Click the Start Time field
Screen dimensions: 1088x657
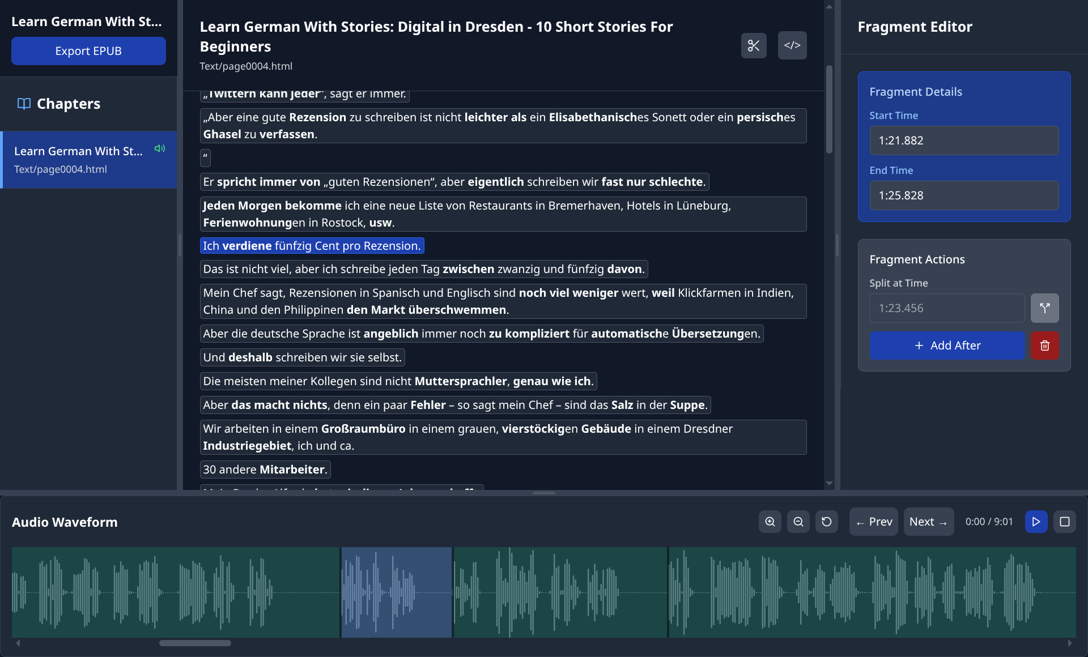pyautogui.click(x=964, y=140)
